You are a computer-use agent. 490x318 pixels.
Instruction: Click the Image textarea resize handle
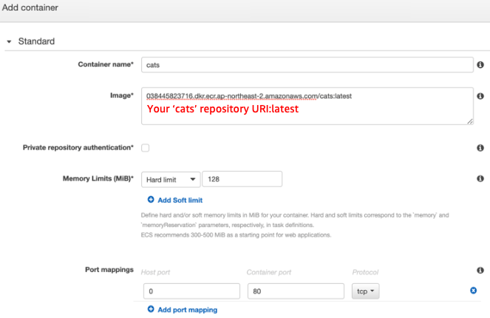point(470,121)
